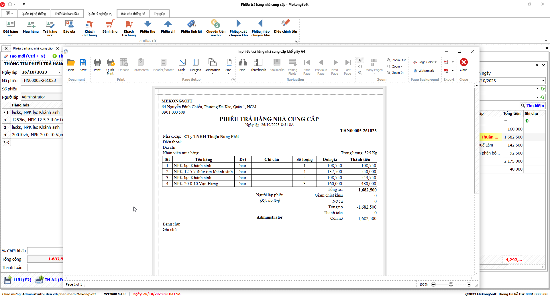Open the Ngày lập date dropdown
The width and height of the screenshot is (550, 297).
60,72
